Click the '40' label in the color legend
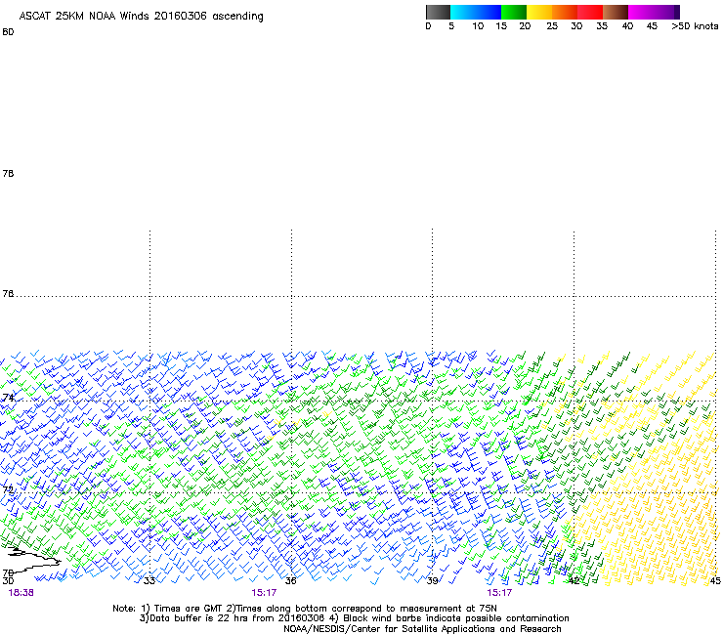Viewport: 723px width, 635px height. click(x=627, y=26)
